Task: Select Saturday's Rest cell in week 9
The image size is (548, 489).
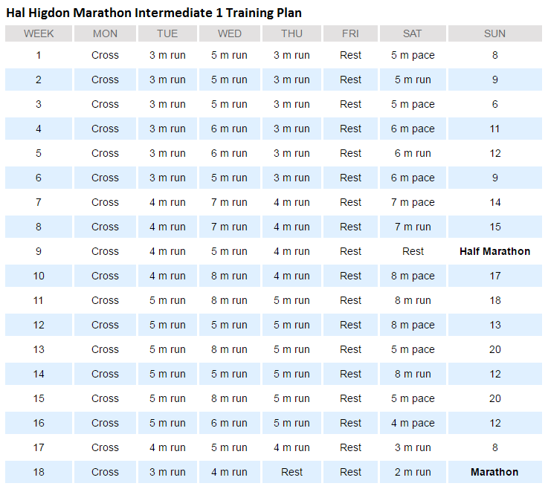Action: click(413, 251)
